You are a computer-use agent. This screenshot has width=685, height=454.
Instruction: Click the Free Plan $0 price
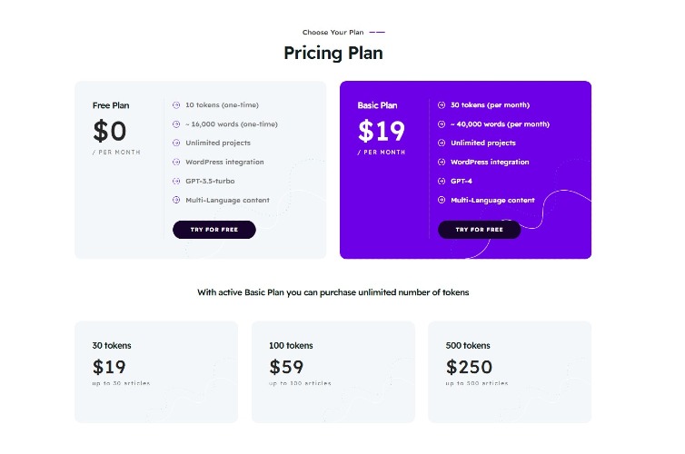pyautogui.click(x=110, y=132)
